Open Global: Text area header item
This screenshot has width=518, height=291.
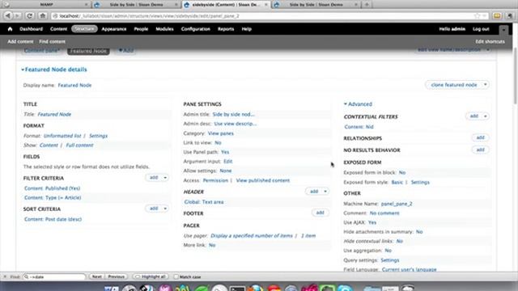coord(204,202)
